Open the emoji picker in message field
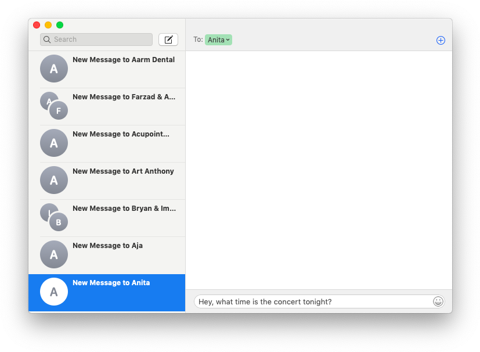The width and height of the screenshot is (480, 352). coord(438,301)
